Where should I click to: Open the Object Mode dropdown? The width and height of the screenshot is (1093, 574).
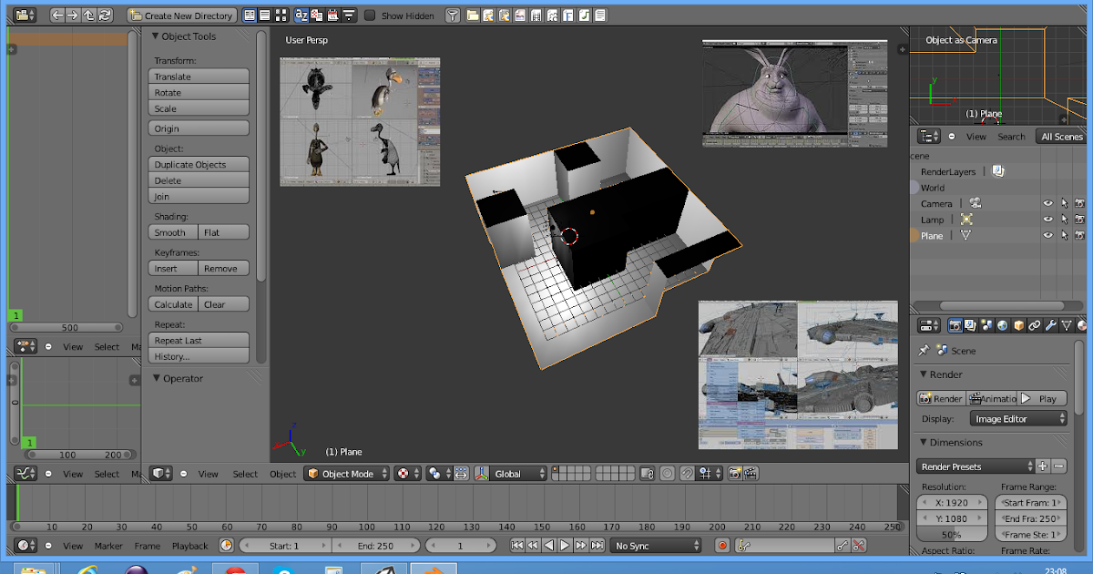pos(346,474)
